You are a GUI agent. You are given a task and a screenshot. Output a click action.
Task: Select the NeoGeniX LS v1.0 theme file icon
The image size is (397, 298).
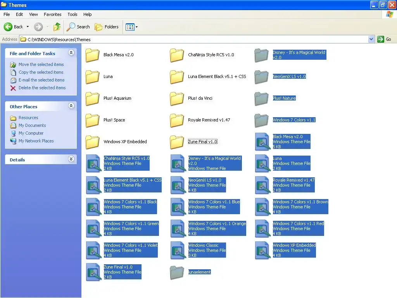point(178,185)
